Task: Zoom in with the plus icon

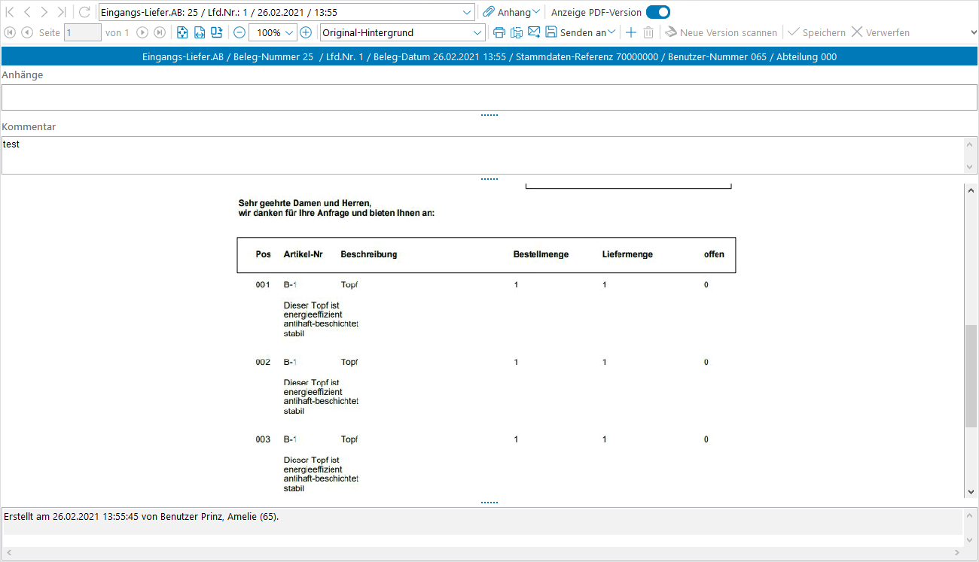Action: (306, 32)
